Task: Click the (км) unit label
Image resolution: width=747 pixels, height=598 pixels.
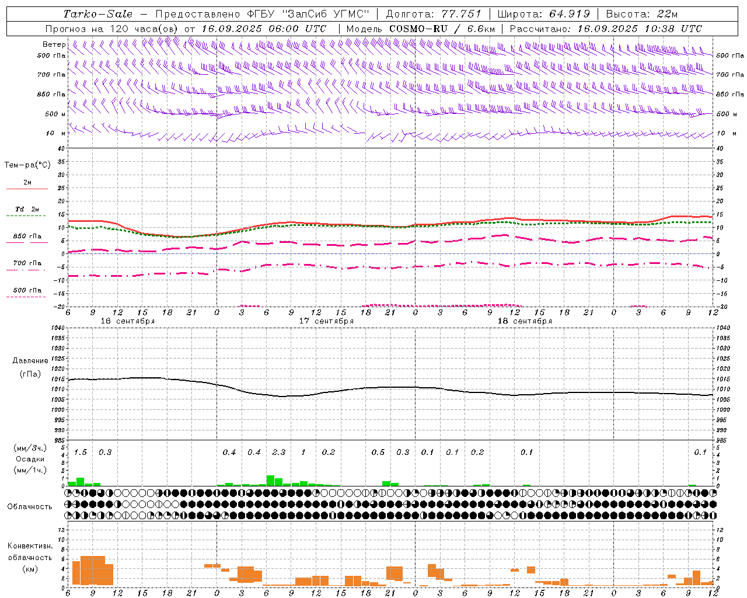Action: point(30,569)
